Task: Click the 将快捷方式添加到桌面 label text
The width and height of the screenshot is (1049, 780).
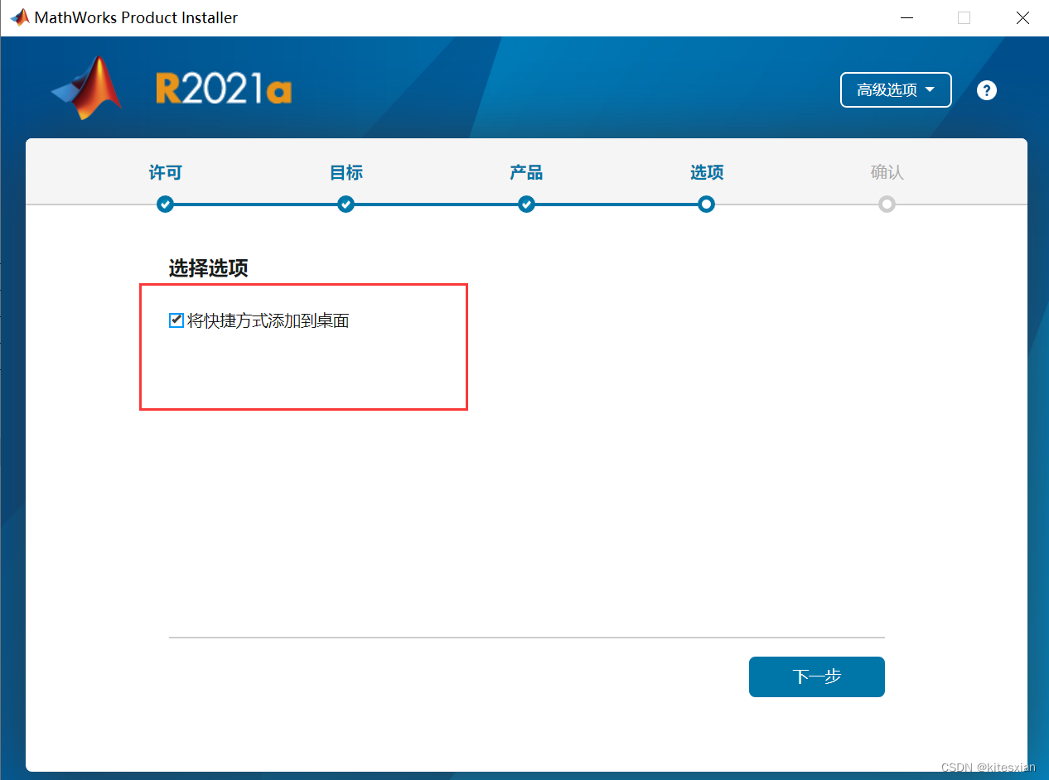Action: click(268, 320)
